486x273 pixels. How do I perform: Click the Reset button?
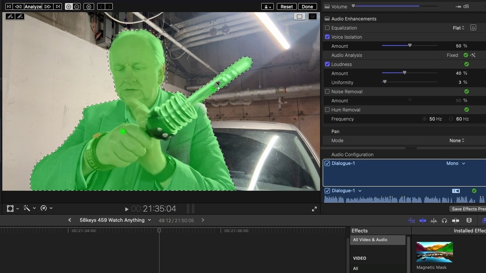point(286,6)
